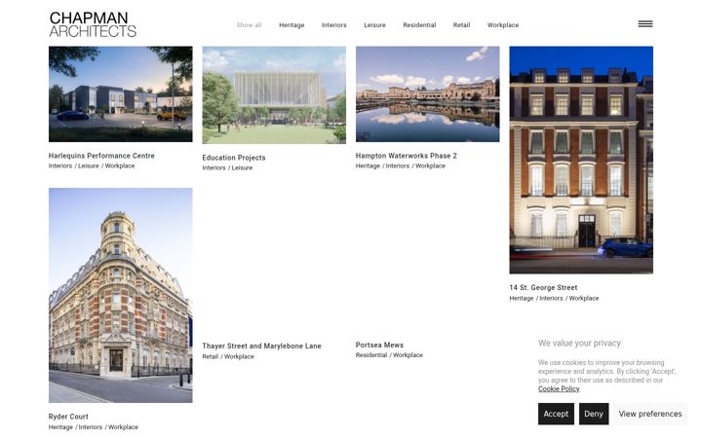Choose the Leisure category filter

click(374, 25)
